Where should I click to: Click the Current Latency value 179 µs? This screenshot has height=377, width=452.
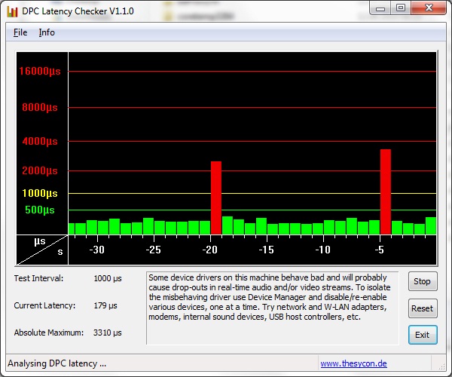point(105,305)
